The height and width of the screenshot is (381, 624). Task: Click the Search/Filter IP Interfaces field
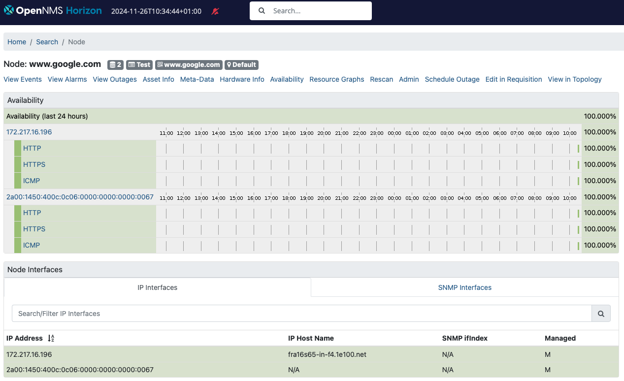[x=301, y=314]
